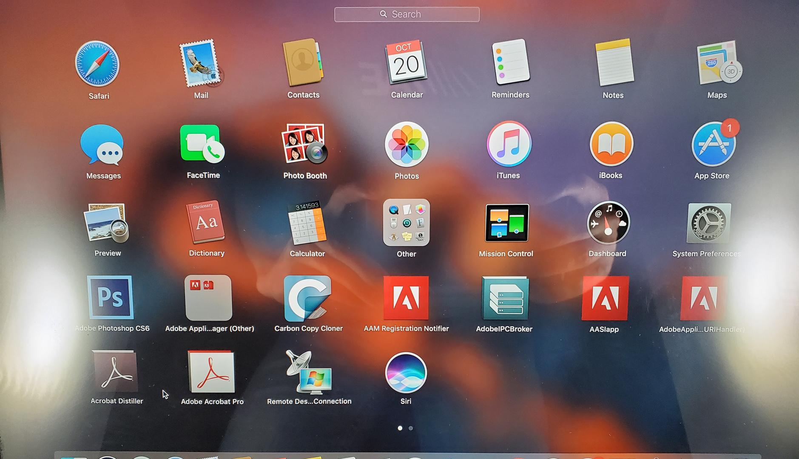Launch Carbon Copy Cloner

pyautogui.click(x=307, y=298)
